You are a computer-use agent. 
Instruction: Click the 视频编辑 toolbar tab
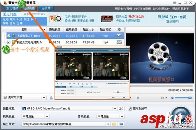click(29, 9)
